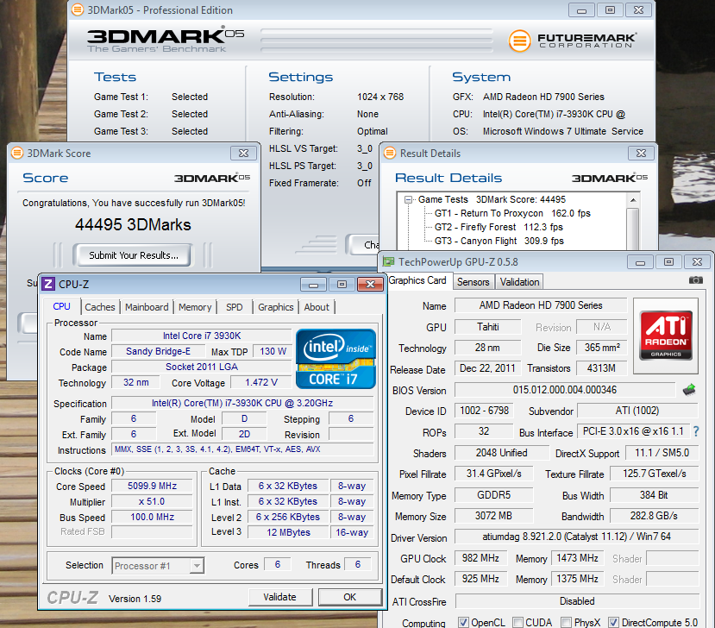The image size is (715, 628).
Task: Toggle the OpenCL checkbox
Action: pos(463,622)
